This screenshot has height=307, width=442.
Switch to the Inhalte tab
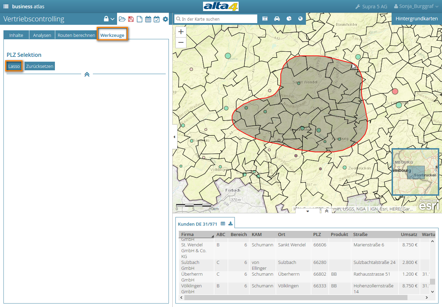[x=16, y=35]
